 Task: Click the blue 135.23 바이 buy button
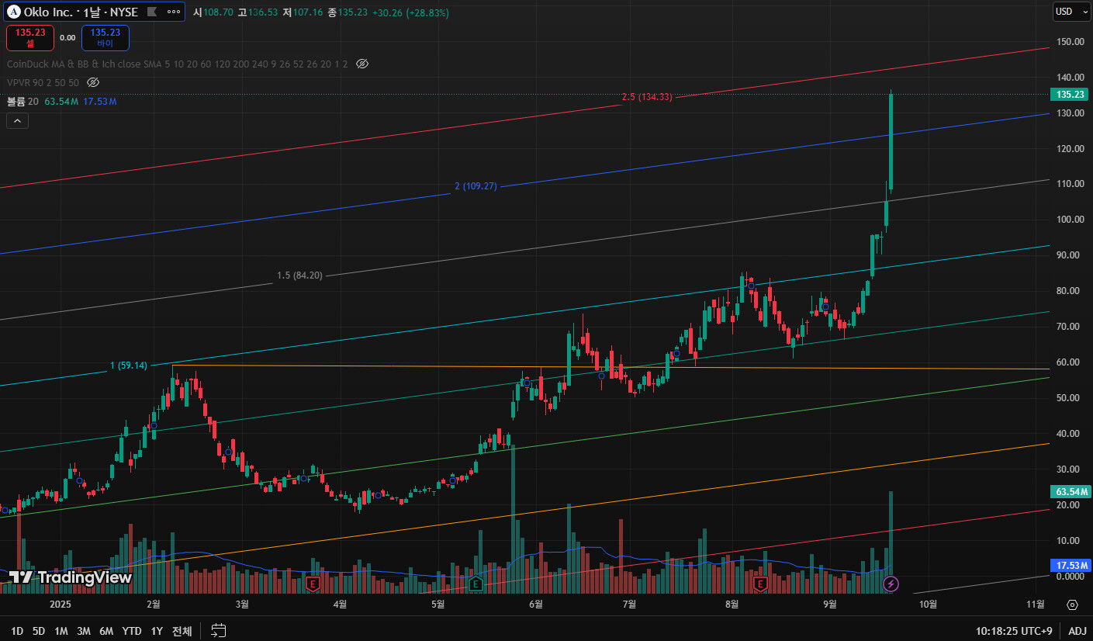point(105,37)
